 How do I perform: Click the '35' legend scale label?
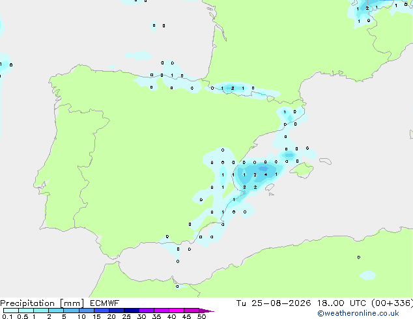point(156,316)
